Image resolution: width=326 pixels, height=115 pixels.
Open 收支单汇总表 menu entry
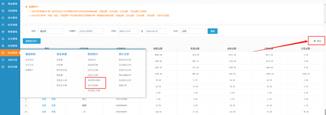coord(94,91)
